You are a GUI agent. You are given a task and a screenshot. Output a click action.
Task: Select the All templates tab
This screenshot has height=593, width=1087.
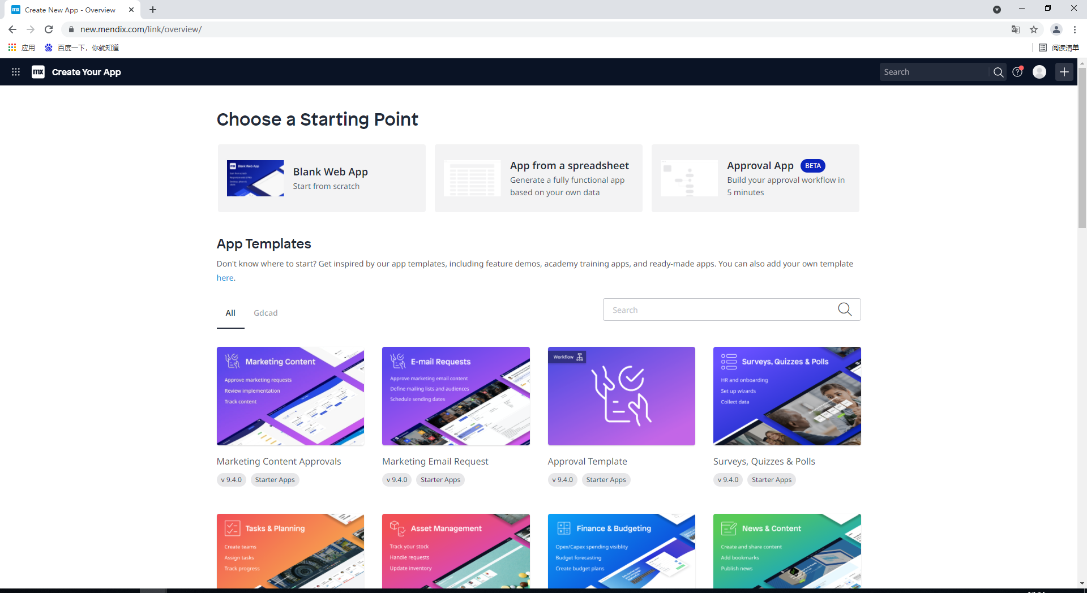coord(230,313)
